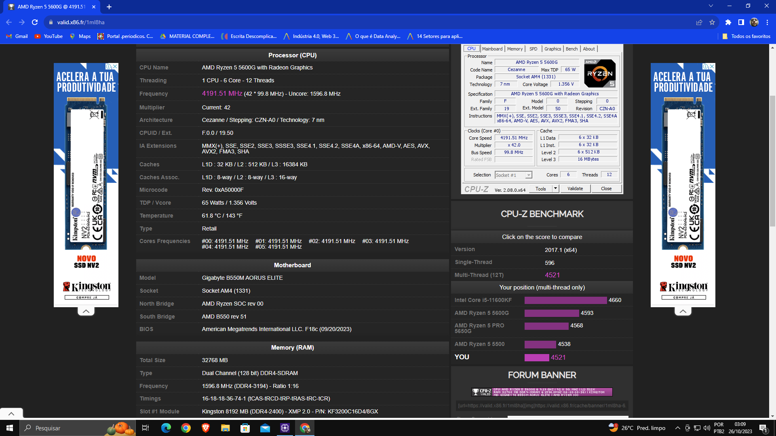Open O que é Data Analy... bookmark
This screenshot has width=776, height=436.
pyautogui.click(x=373, y=36)
